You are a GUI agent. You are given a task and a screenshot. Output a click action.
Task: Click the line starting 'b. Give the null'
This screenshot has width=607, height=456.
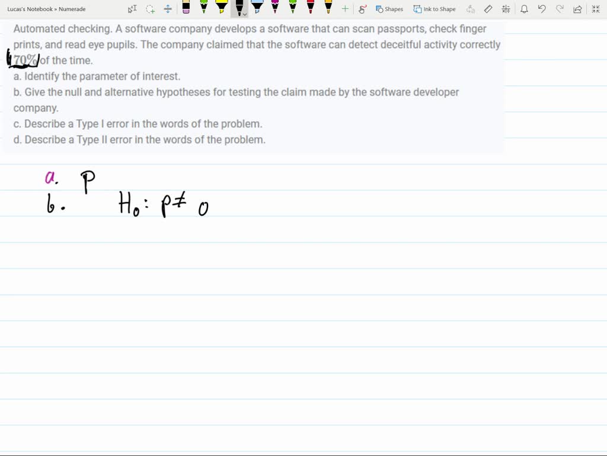(236, 92)
